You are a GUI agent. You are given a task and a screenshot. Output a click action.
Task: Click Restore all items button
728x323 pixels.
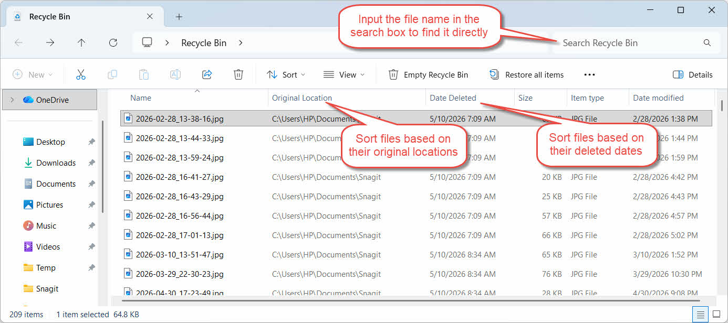pyautogui.click(x=526, y=74)
